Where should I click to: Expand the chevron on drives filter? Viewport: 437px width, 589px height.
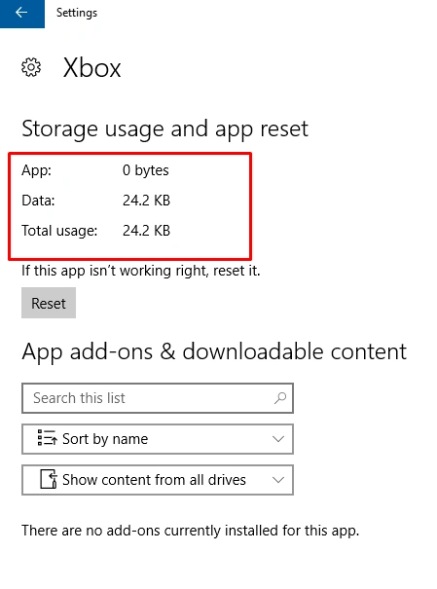click(x=278, y=480)
